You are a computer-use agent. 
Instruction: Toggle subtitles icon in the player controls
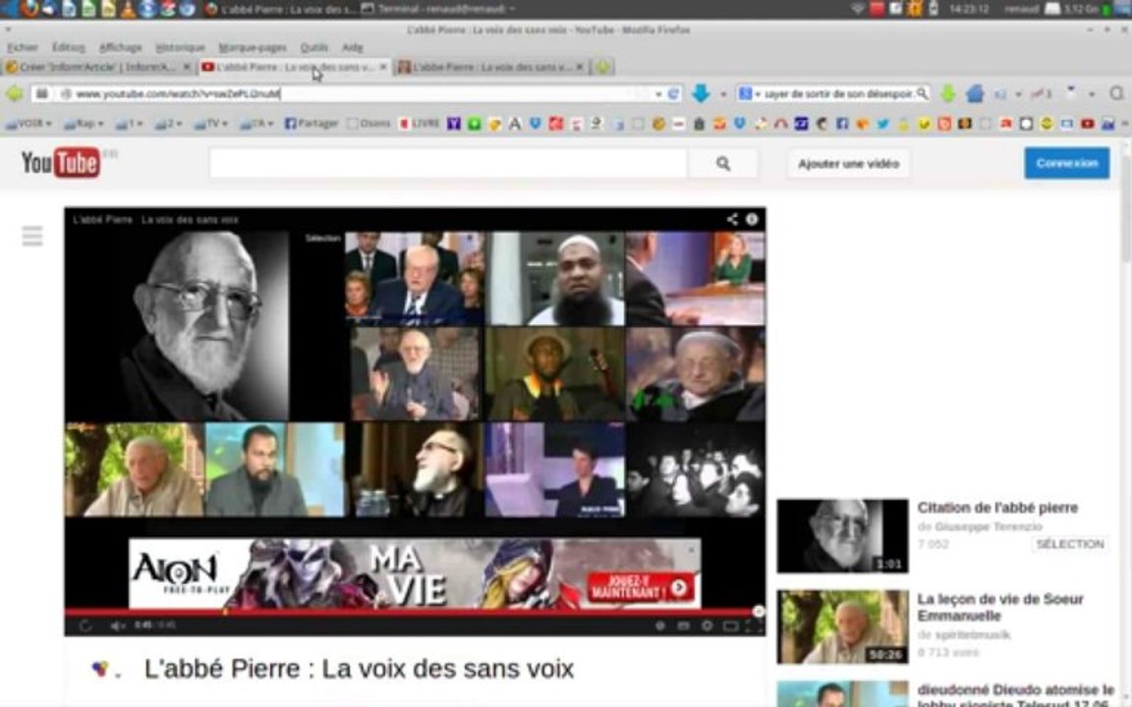[683, 625]
